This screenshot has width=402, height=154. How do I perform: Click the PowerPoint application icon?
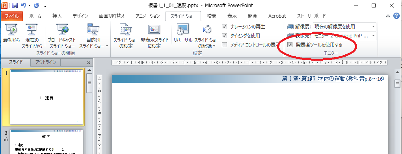click(x=5, y=6)
